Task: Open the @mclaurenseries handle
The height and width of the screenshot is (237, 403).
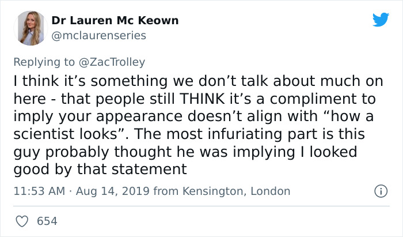Action: (98, 35)
